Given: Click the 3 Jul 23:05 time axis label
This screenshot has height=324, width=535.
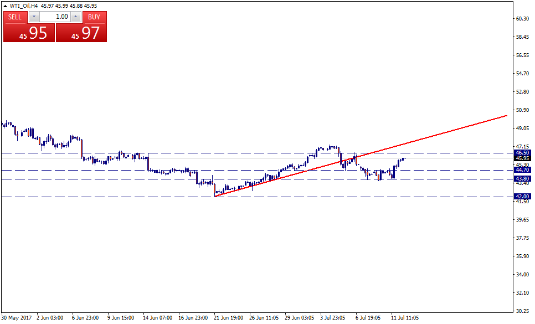Looking at the screenshot, I should click(x=333, y=318).
